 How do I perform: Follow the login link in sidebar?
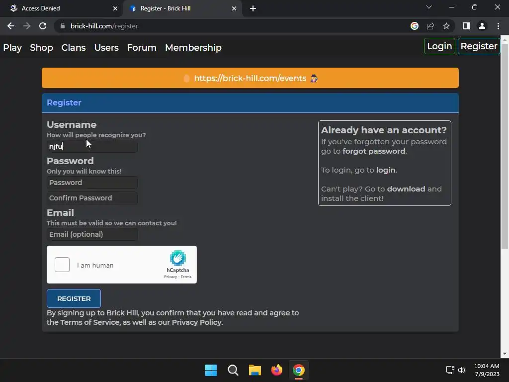[386, 170]
